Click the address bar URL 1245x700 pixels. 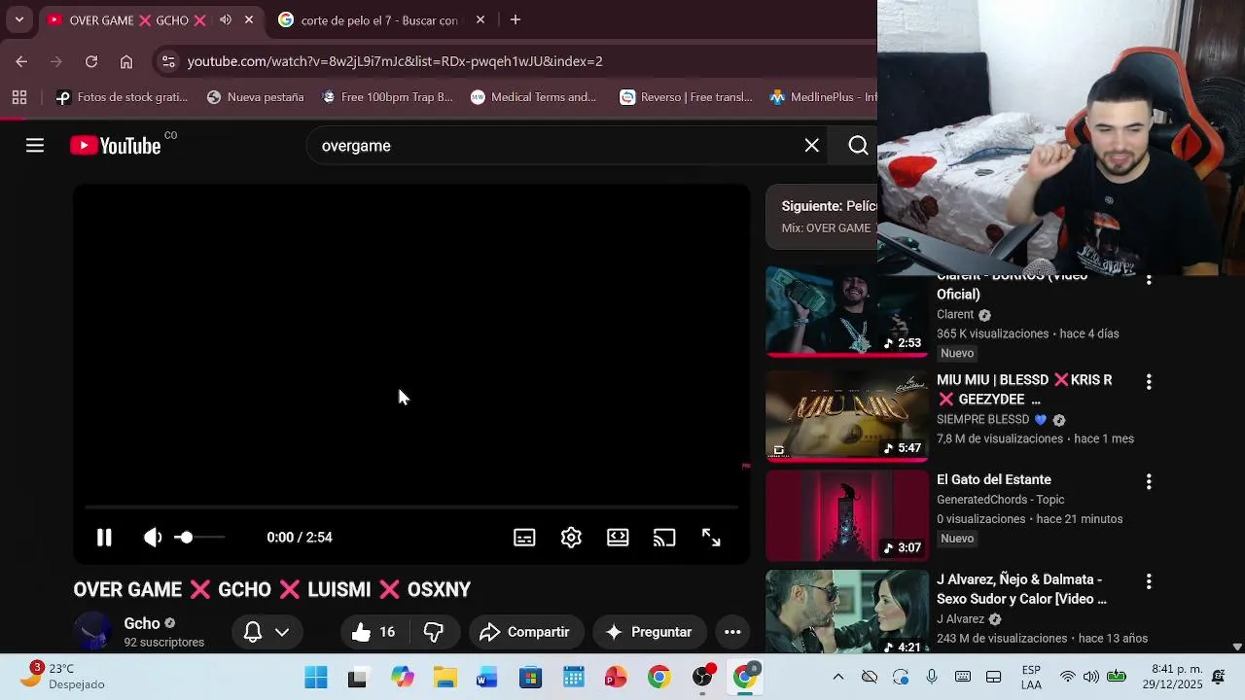pos(395,61)
